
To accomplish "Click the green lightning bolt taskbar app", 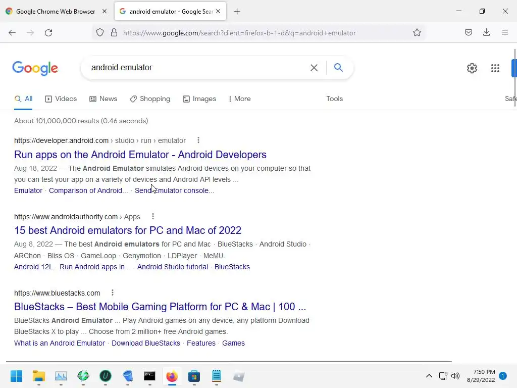I will click(83, 376).
